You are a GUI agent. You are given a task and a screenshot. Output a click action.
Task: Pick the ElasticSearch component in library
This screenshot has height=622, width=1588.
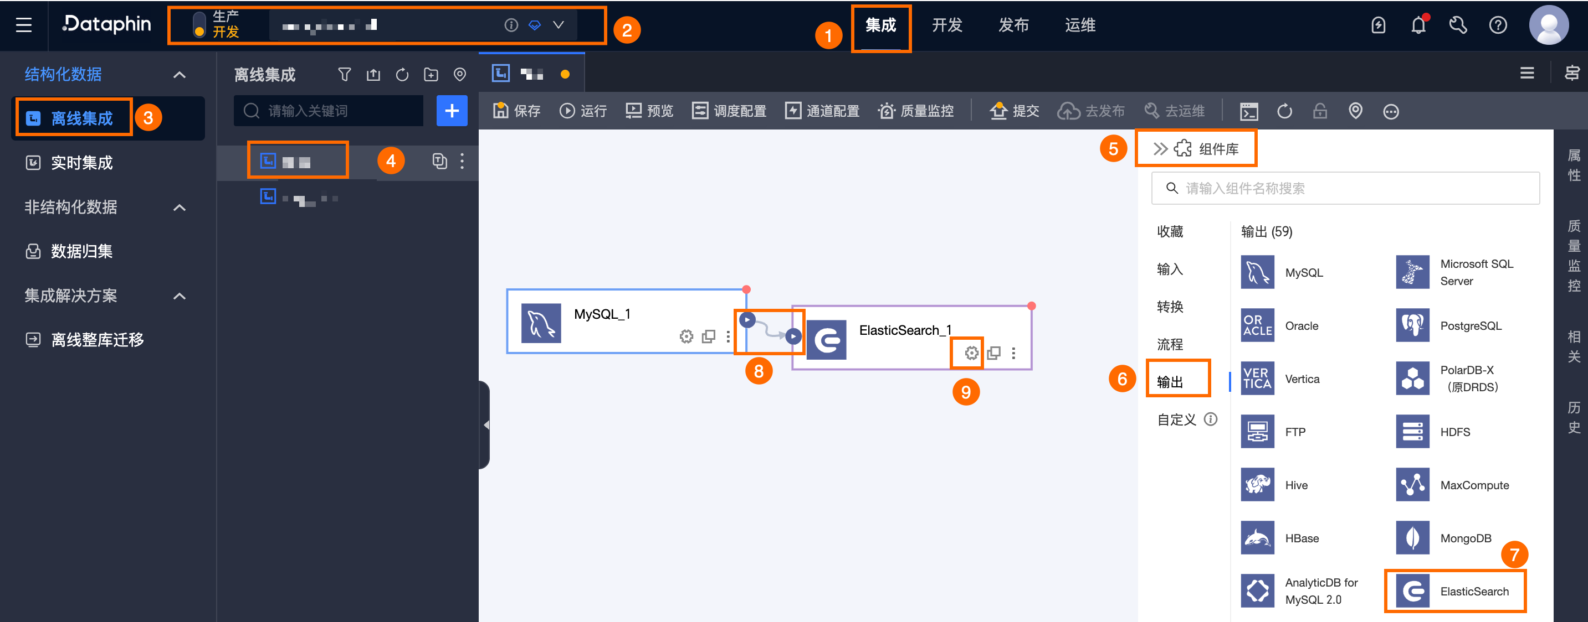pyautogui.click(x=1453, y=591)
